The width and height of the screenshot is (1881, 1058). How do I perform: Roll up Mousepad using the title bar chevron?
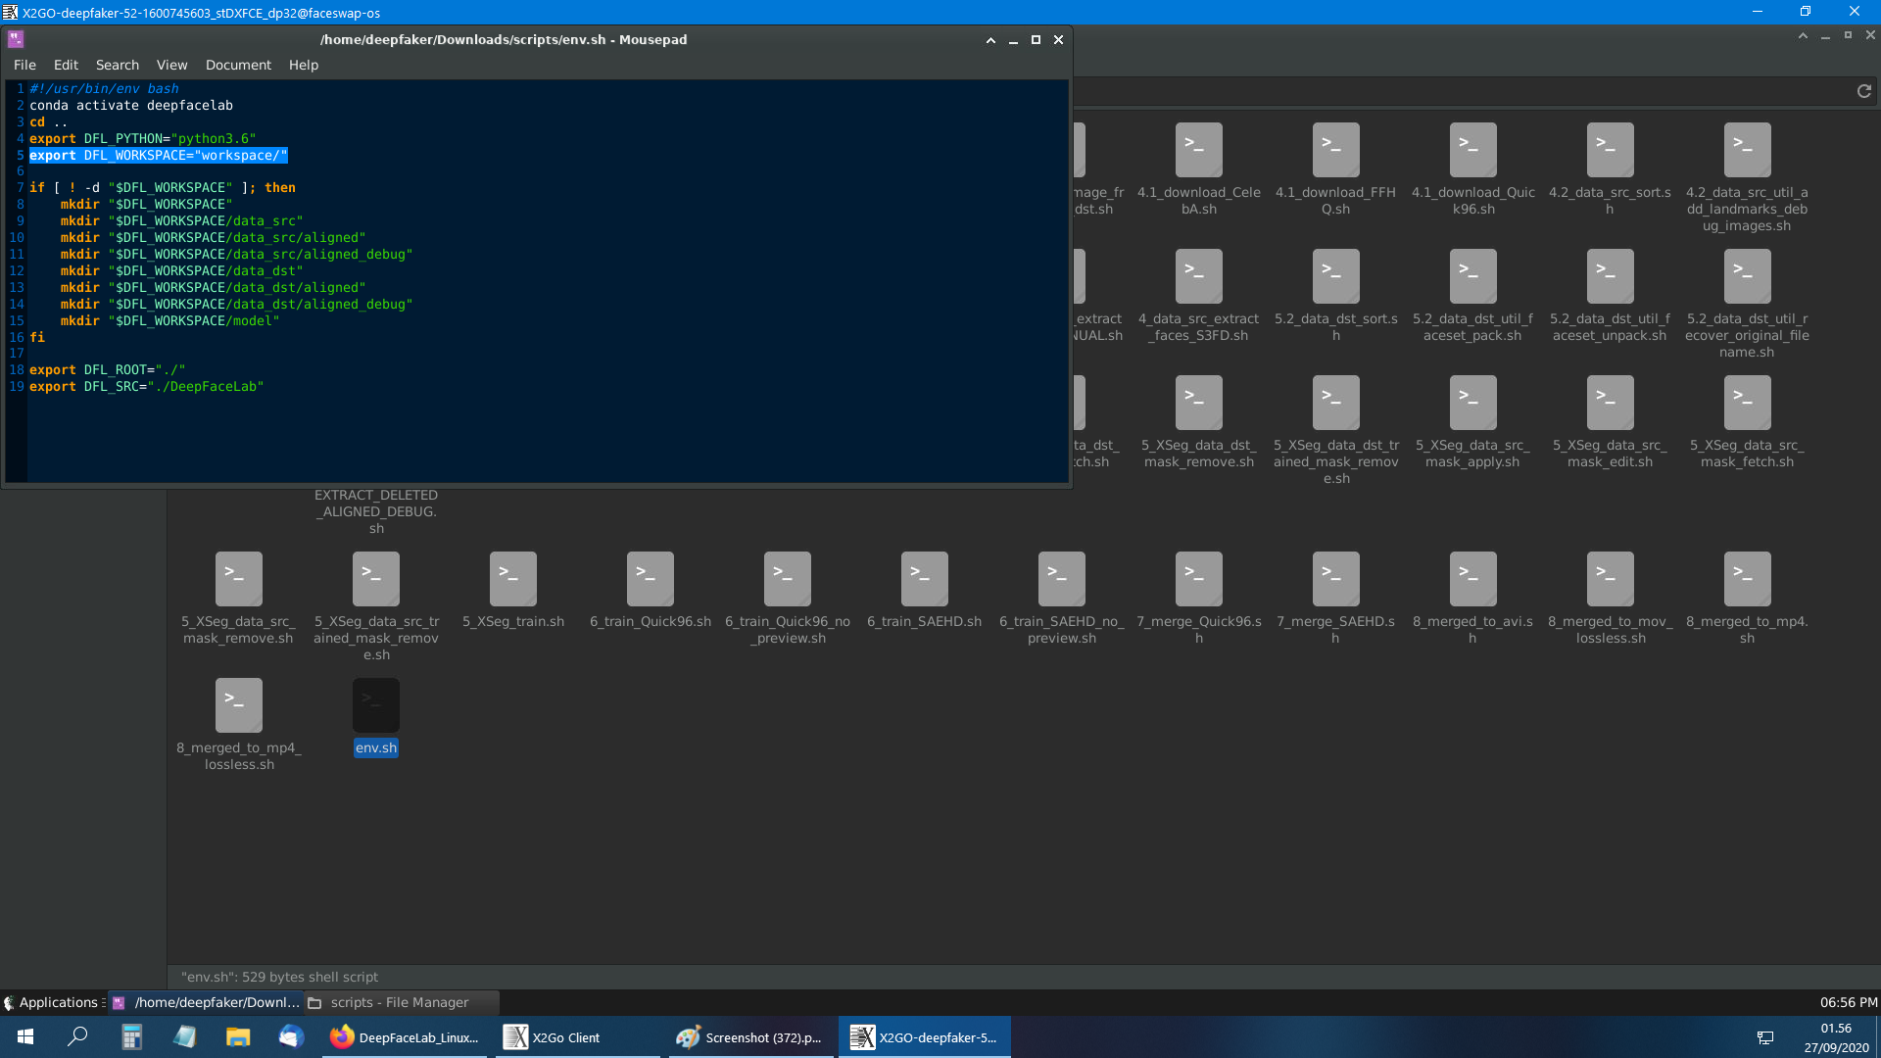[990, 40]
